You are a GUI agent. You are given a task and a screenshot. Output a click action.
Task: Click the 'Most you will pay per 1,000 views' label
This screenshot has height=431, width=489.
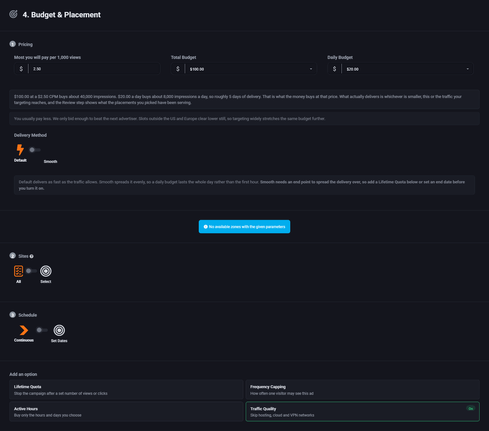point(48,57)
